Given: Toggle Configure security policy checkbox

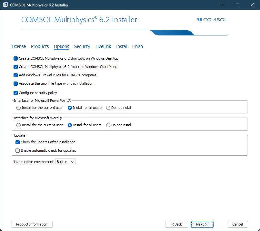Looking at the screenshot, I should [x=15, y=93].
